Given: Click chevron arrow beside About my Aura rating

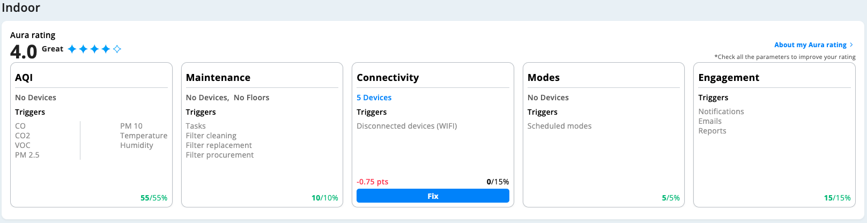Looking at the screenshot, I should tap(851, 45).
